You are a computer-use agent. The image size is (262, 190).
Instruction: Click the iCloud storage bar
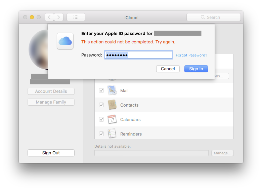click(x=151, y=153)
